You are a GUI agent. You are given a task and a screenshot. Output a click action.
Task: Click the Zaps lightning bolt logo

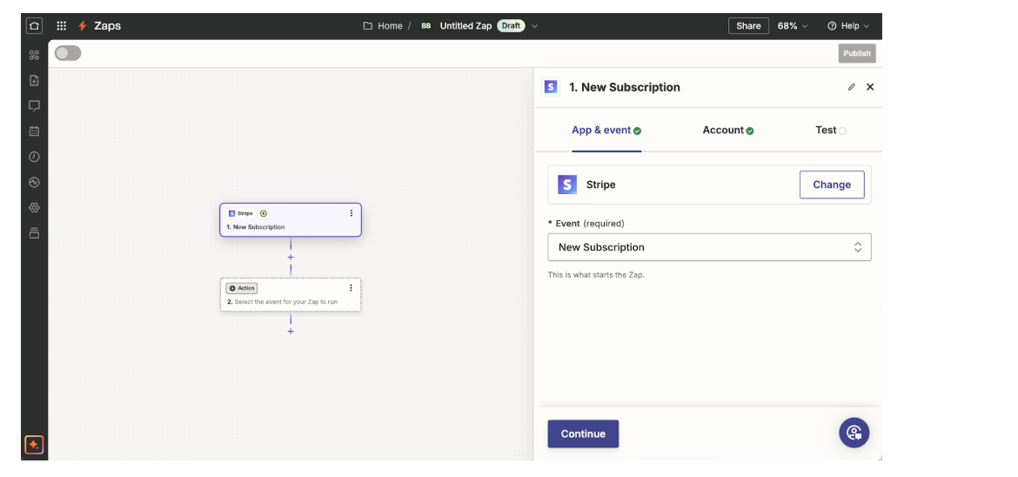[82, 26]
